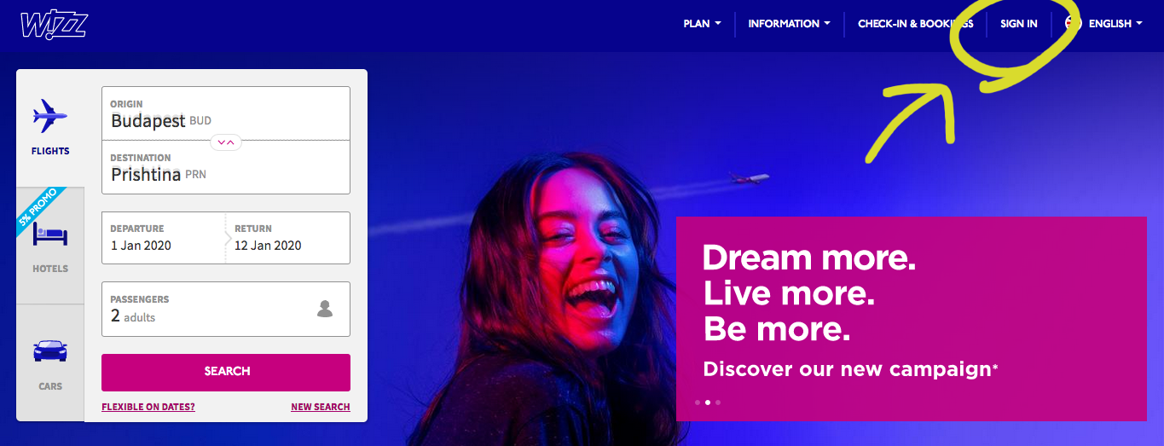Image resolution: width=1164 pixels, height=446 pixels.
Task: Click the Origin field showing Budapest
Action: point(226,113)
